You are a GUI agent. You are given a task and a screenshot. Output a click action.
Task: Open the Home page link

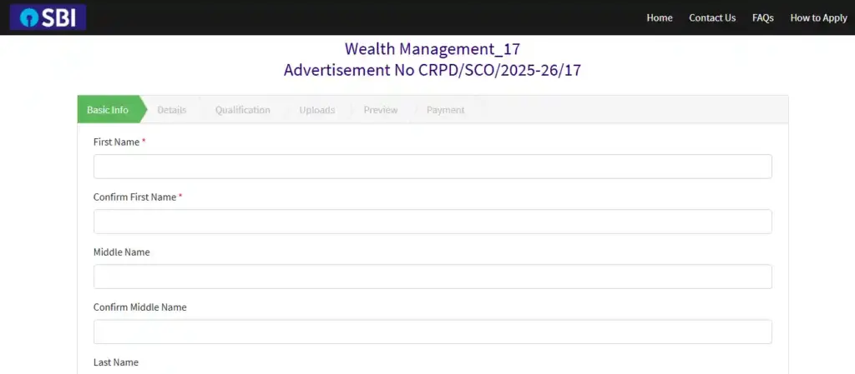[x=659, y=17]
